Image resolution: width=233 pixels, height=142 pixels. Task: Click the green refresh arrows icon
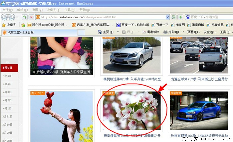(25, 17)
